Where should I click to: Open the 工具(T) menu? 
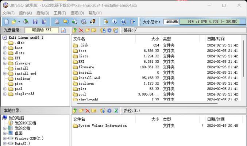point(60,13)
